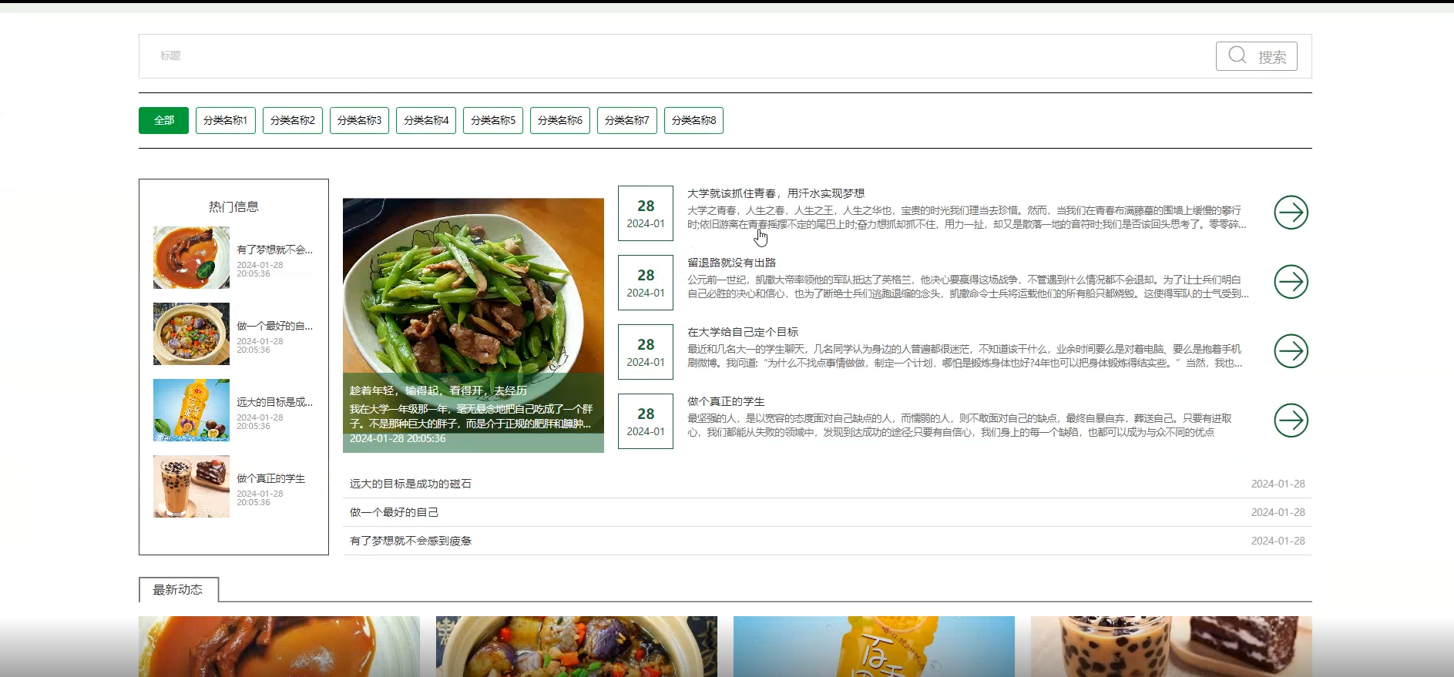Click date box beside 大学就该抓住青春 article
The image size is (1454, 677).
(646, 213)
